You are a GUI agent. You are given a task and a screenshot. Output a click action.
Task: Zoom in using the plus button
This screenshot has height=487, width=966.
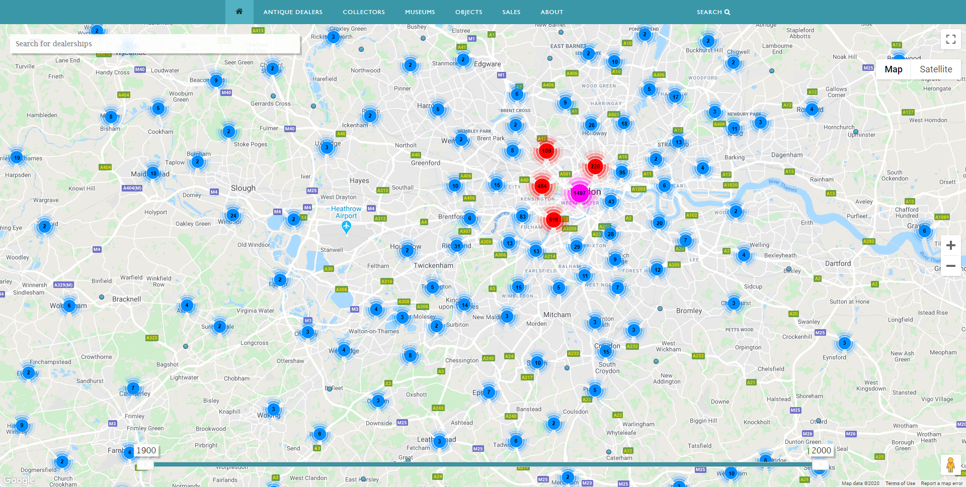(950, 245)
